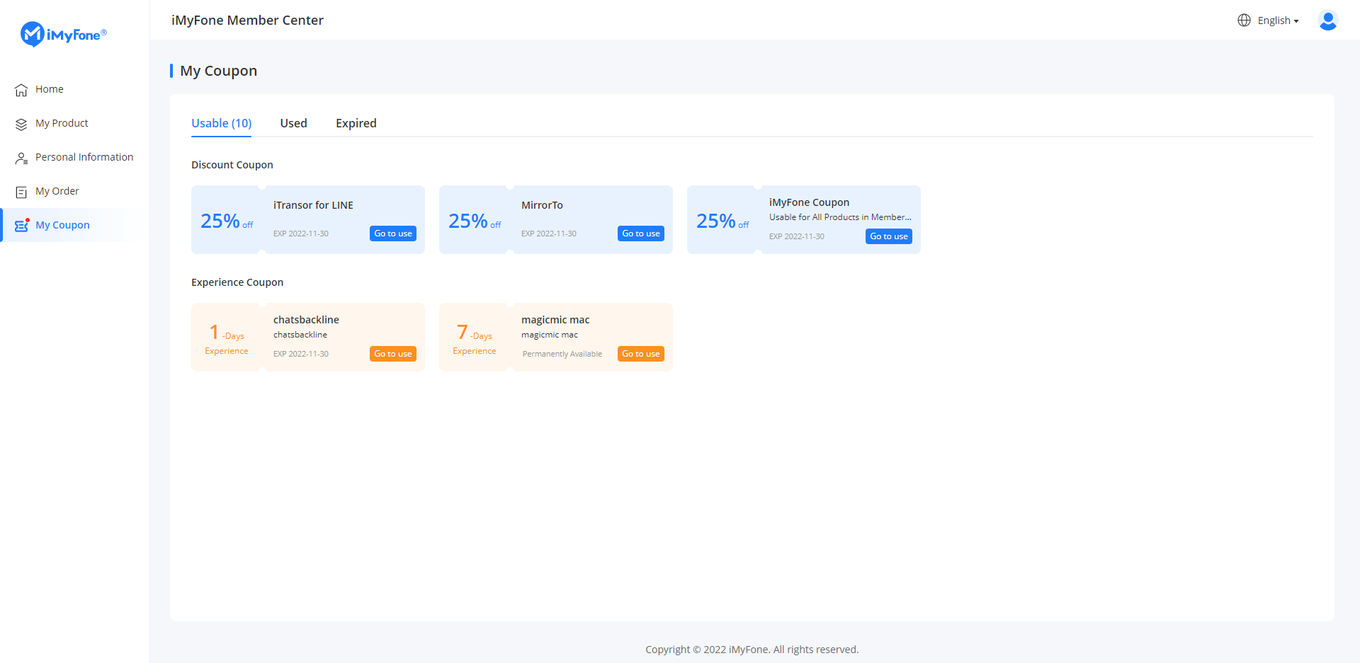Click the Discount Coupon heading
This screenshot has height=663, width=1360.
click(232, 165)
